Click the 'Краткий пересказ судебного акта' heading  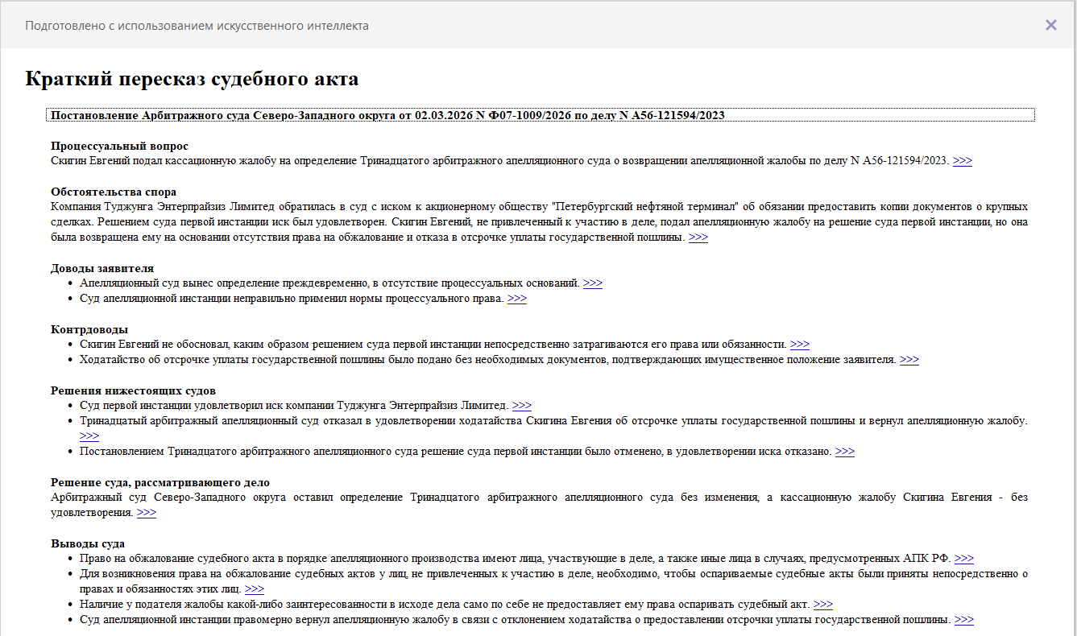tap(192, 79)
